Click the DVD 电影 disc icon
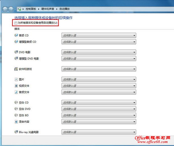 pyautogui.click(x=16, y=52)
